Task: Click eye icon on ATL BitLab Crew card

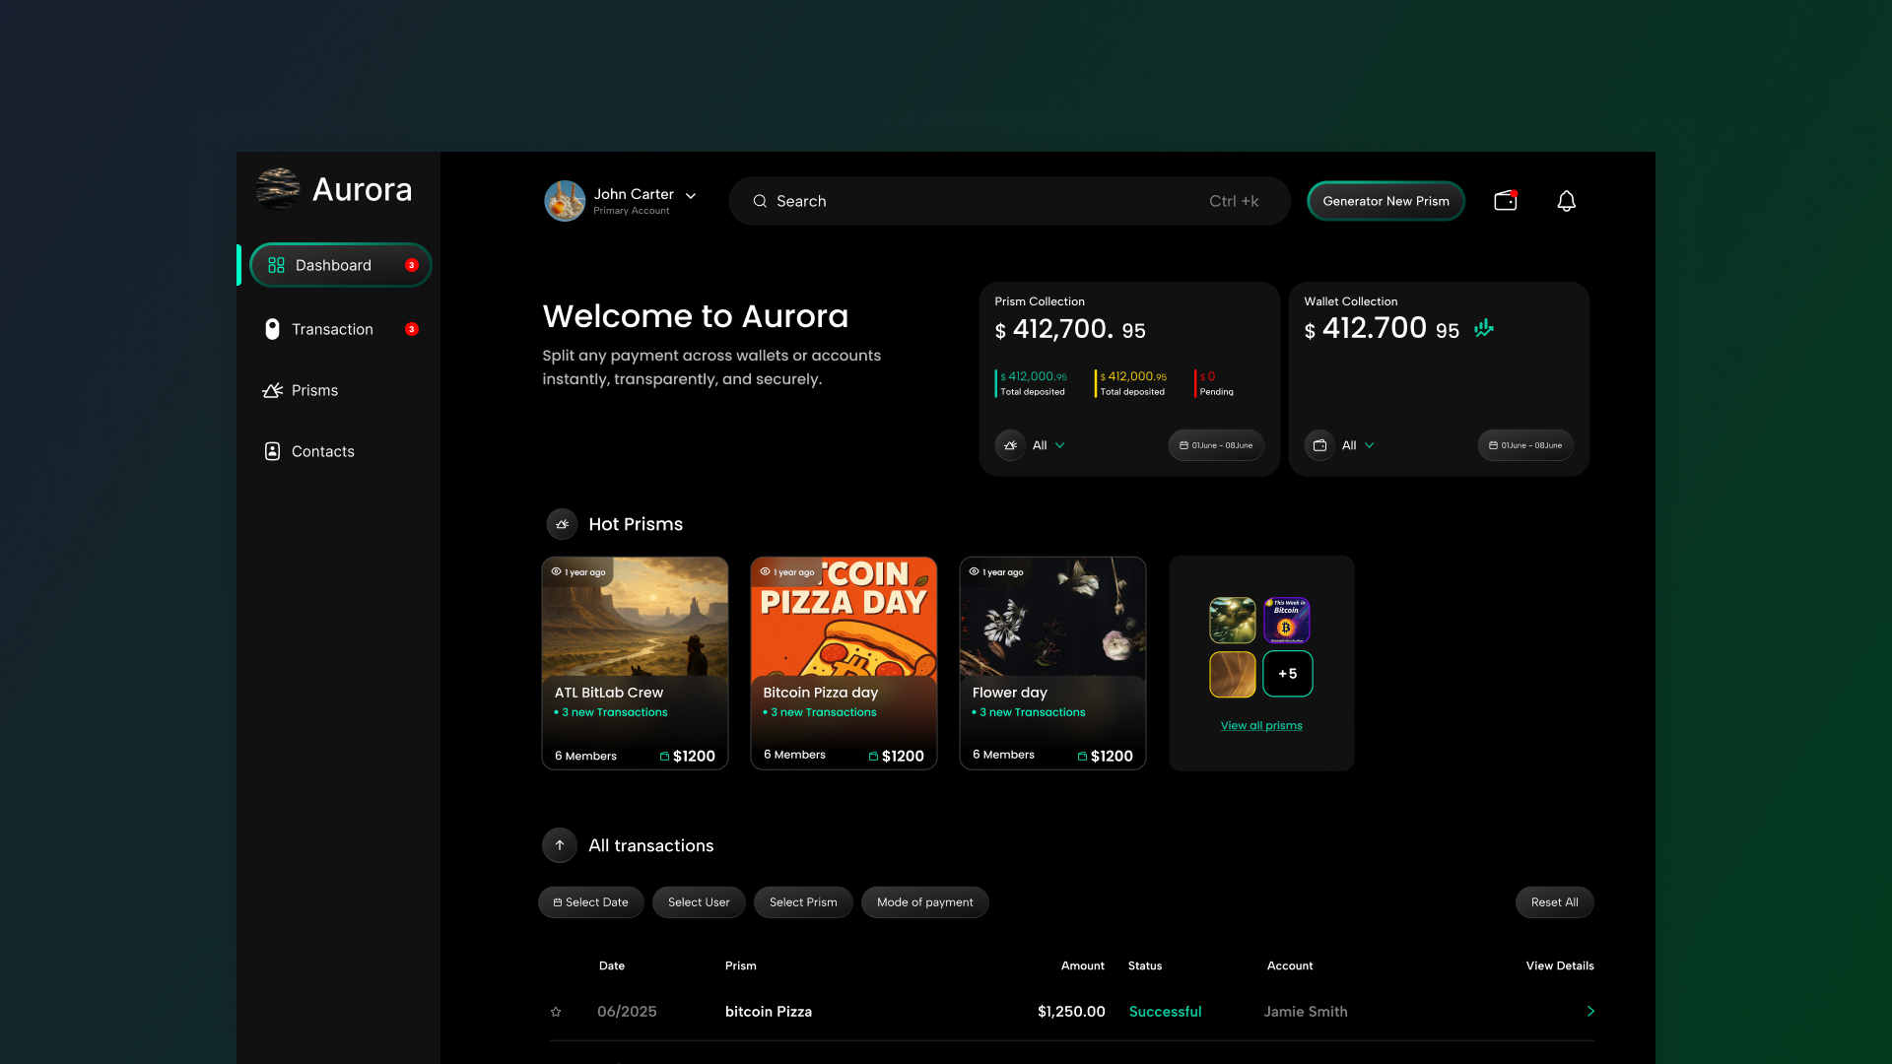Action: (x=556, y=571)
